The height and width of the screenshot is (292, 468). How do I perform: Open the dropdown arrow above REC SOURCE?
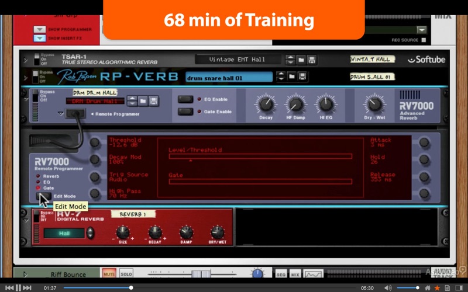pyautogui.click(x=421, y=30)
